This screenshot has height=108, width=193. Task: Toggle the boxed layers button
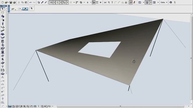[131, 2]
